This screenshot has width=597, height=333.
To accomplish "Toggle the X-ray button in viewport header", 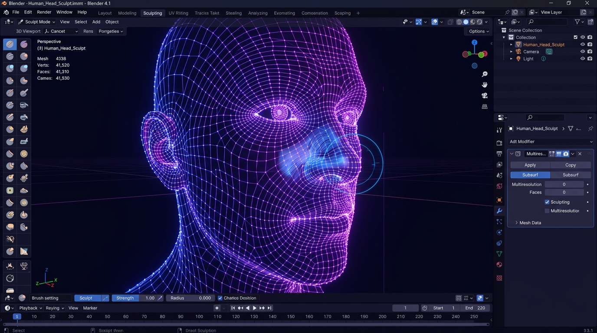I will click(450, 22).
